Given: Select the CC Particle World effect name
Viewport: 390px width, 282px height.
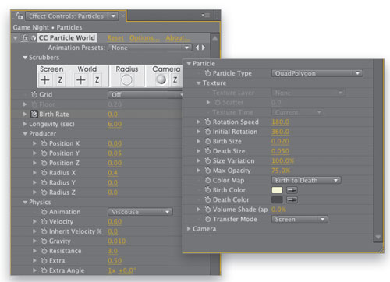Looking at the screenshot, I should click(67, 38).
